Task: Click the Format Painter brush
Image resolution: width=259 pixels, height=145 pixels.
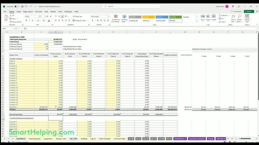Action: pos(11,22)
